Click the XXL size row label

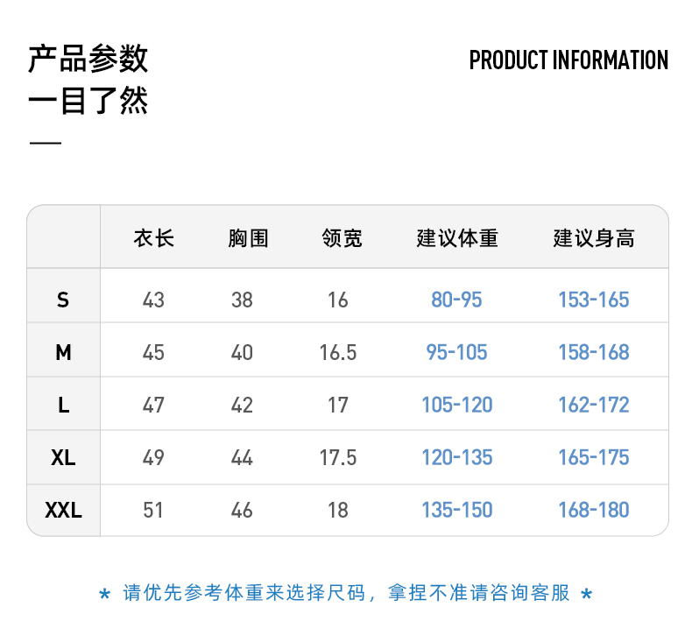(x=63, y=511)
